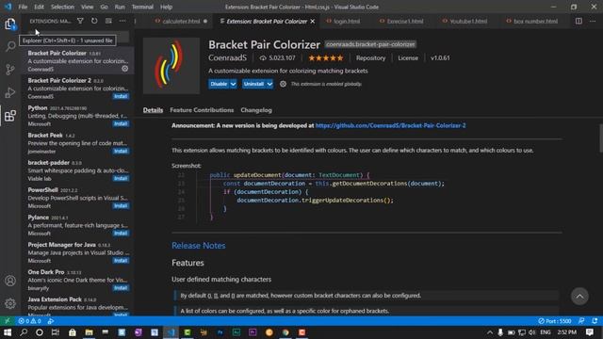Open Source Control view in activity bar
The image size is (603, 339).
[x=10, y=70]
